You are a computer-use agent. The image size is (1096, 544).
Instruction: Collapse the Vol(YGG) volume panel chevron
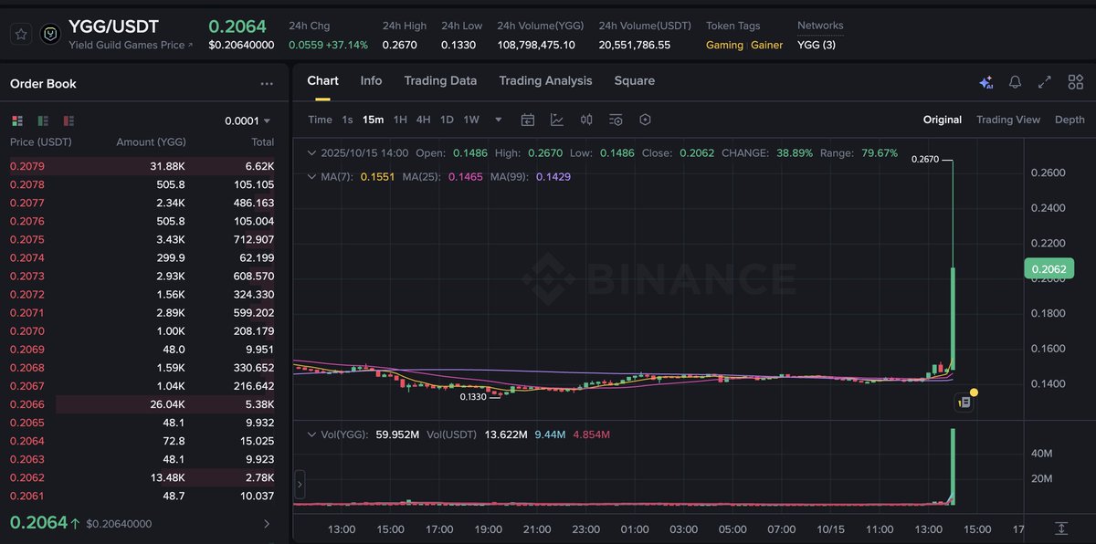point(311,434)
